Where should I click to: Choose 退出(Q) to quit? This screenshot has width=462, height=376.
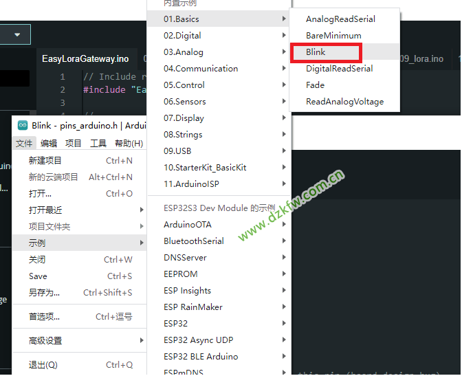pos(43,365)
